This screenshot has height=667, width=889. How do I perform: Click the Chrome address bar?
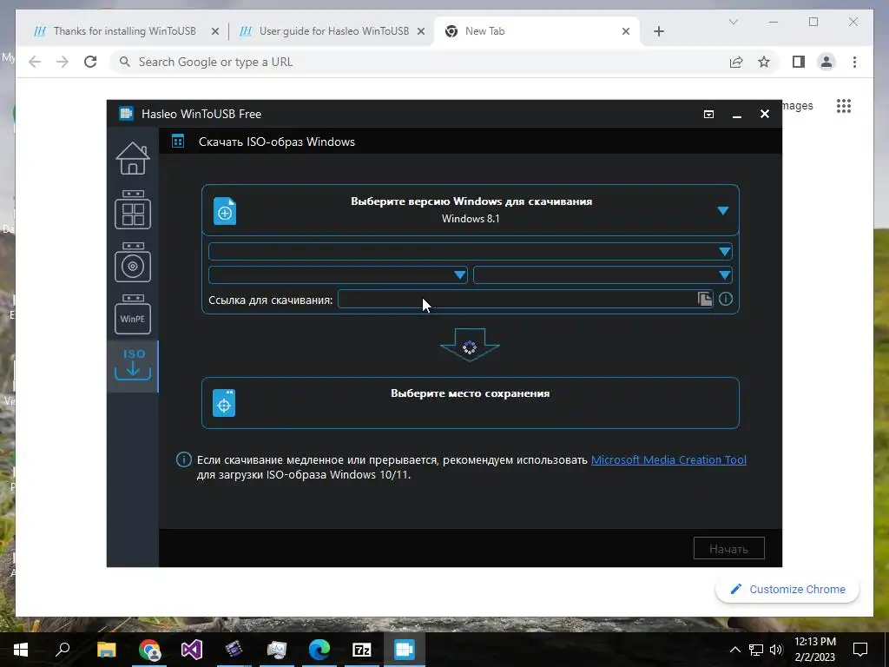419,62
